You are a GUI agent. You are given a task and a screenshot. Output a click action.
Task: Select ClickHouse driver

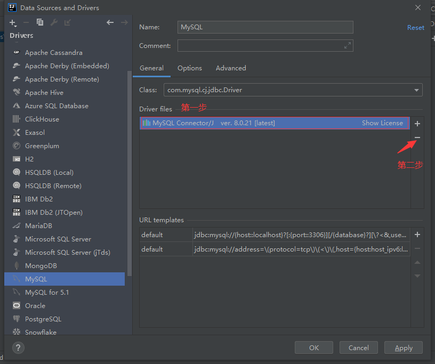point(65,119)
